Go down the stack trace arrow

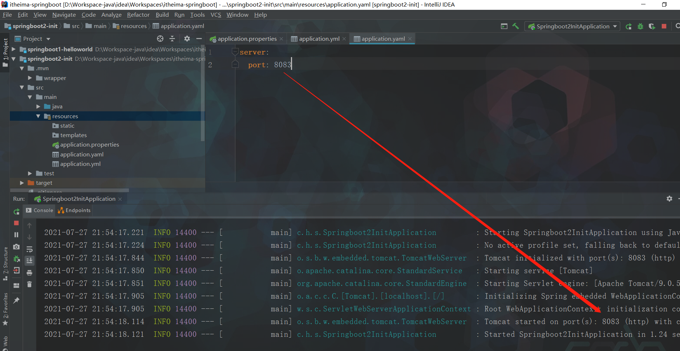pos(29,237)
